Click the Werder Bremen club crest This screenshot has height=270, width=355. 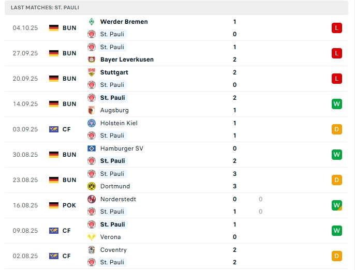(92, 22)
